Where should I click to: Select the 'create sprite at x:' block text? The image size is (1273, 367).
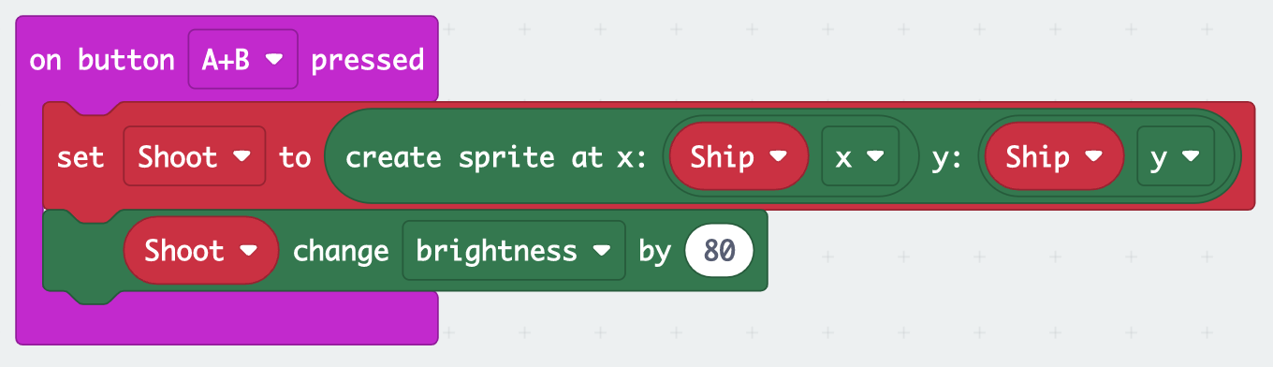coord(497,157)
